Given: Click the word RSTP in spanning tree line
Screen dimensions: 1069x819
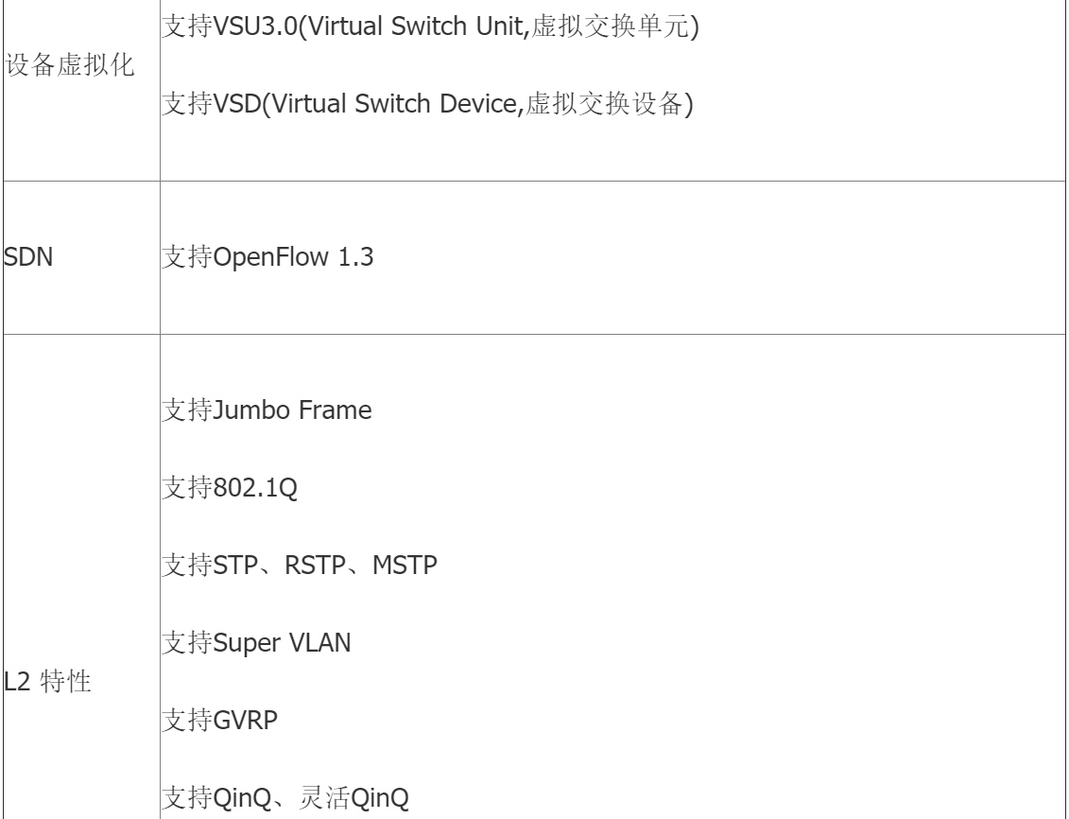Looking at the screenshot, I should click(315, 566).
